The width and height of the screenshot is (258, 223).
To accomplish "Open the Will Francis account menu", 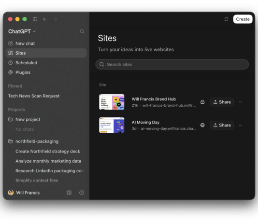I will pos(24,193).
